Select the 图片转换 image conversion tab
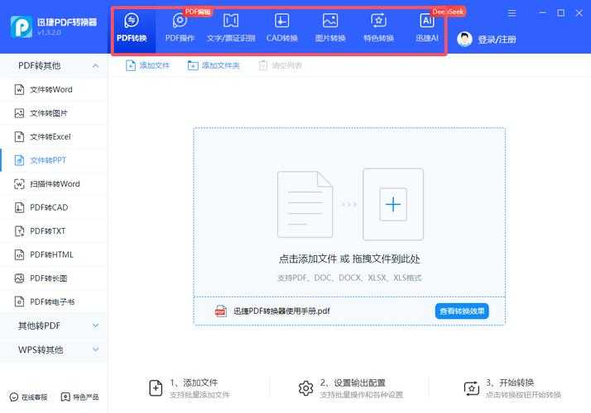 click(x=330, y=29)
